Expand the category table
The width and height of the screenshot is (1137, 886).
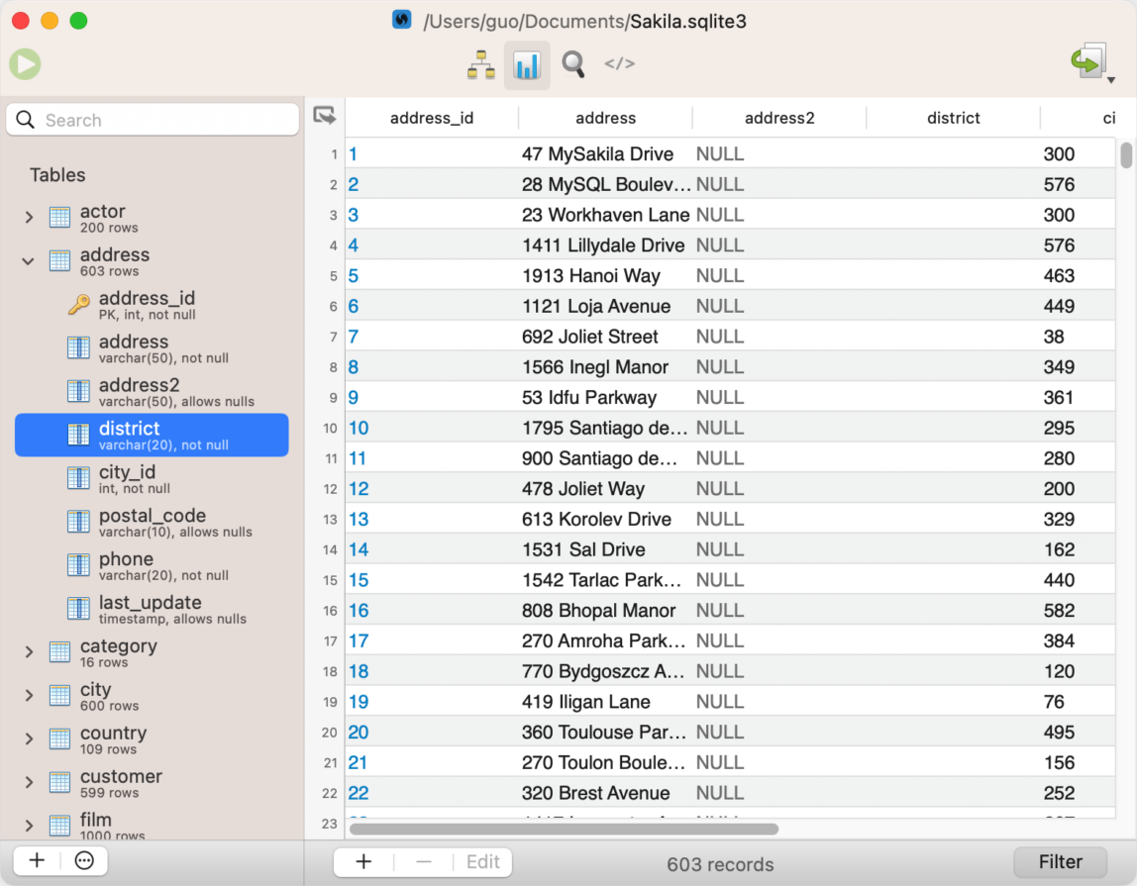coord(29,652)
